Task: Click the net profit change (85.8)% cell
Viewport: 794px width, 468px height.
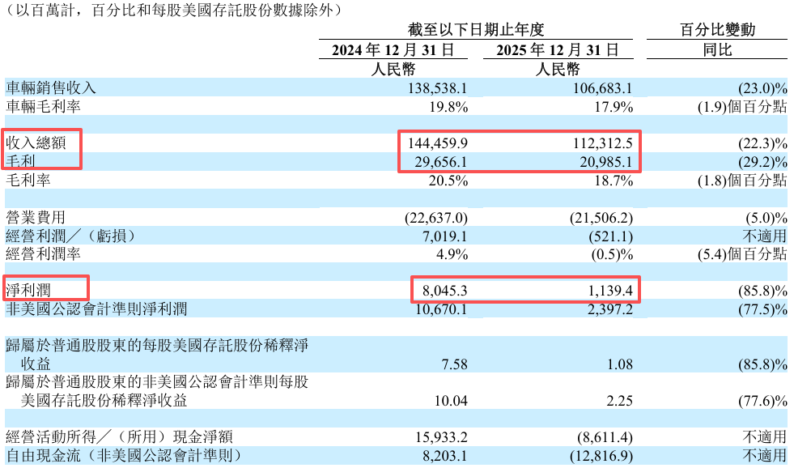Action: (x=762, y=290)
